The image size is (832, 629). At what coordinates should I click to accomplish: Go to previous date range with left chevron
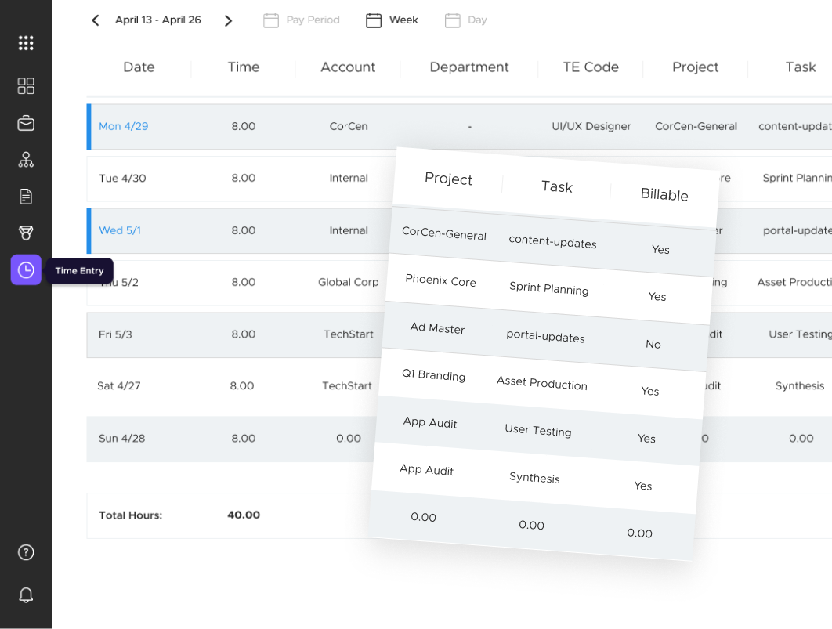click(95, 20)
